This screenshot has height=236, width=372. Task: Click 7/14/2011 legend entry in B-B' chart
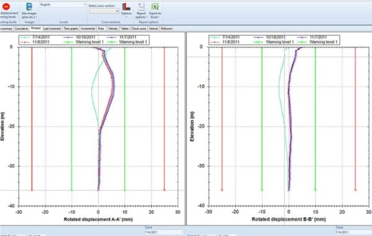pos(225,37)
